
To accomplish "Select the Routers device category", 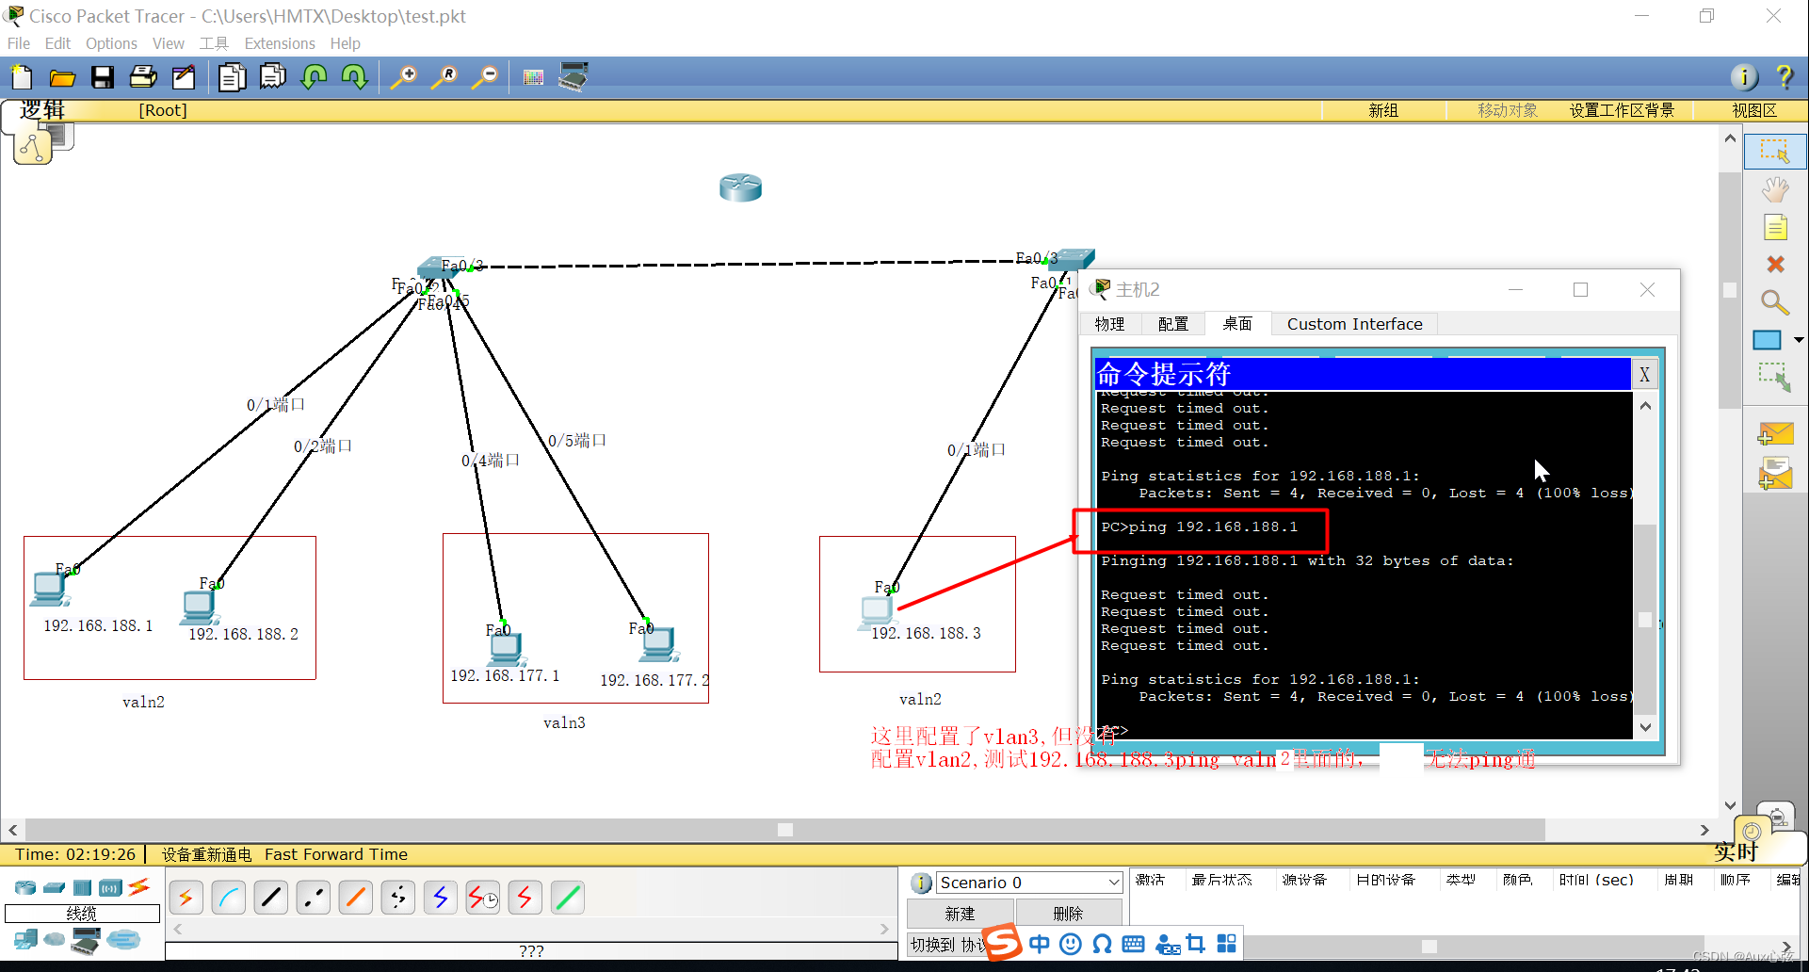I will point(25,887).
